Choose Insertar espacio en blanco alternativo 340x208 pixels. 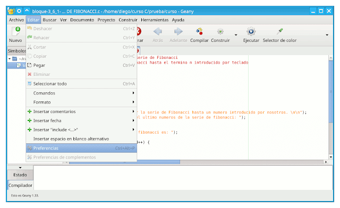point(81,138)
